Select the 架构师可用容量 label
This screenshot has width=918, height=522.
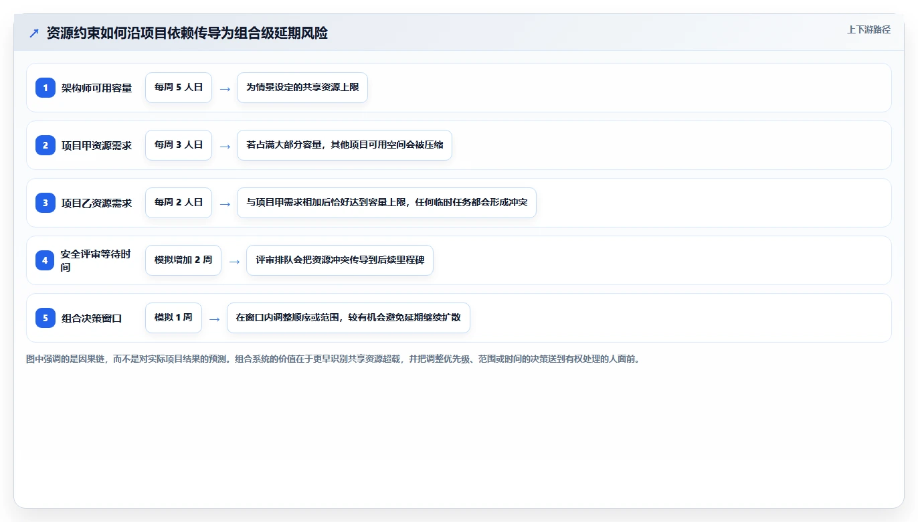click(97, 88)
